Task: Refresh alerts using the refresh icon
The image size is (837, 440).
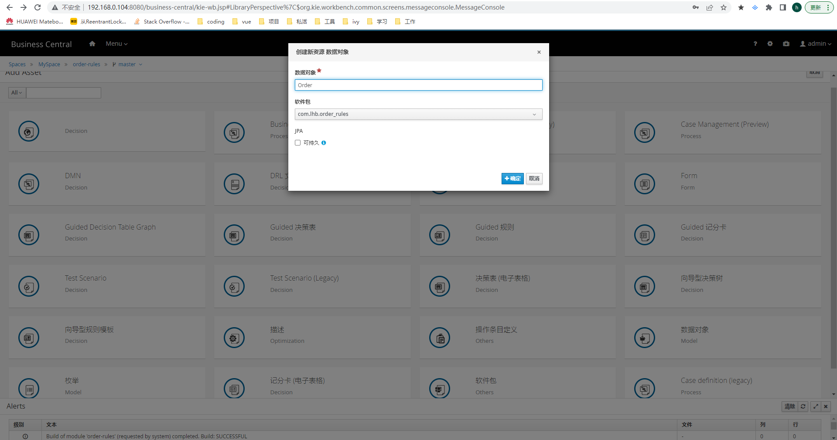Action: 803,406
